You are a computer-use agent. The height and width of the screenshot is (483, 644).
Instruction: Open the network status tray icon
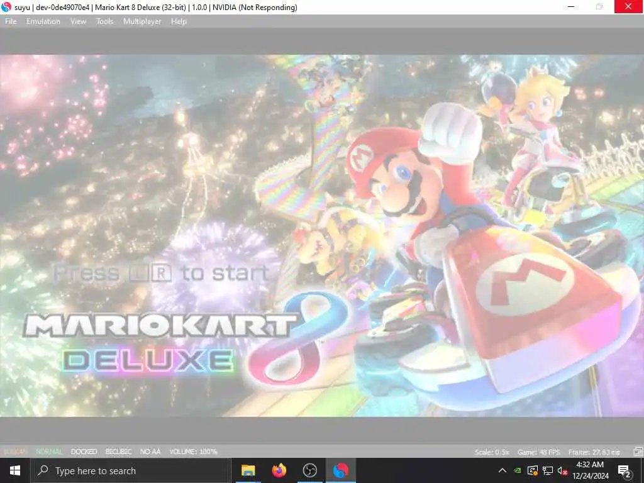pyautogui.click(x=548, y=470)
